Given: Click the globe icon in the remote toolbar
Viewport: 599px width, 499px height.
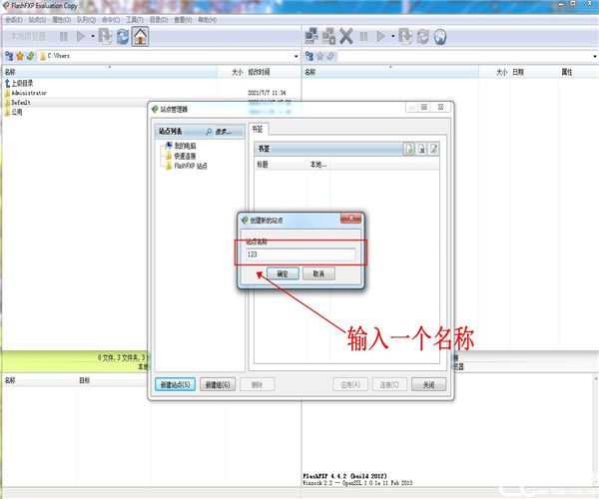Looking at the screenshot, I should pyautogui.click(x=440, y=37).
